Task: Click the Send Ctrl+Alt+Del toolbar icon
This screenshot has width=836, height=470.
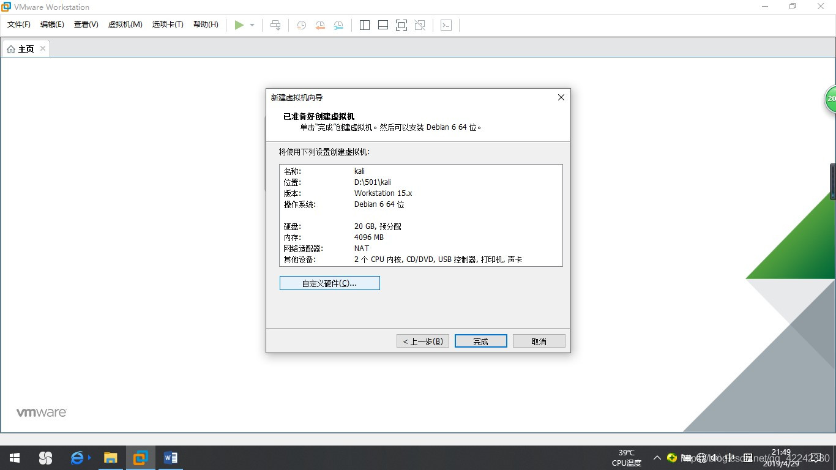Action: click(x=275, y=25)
